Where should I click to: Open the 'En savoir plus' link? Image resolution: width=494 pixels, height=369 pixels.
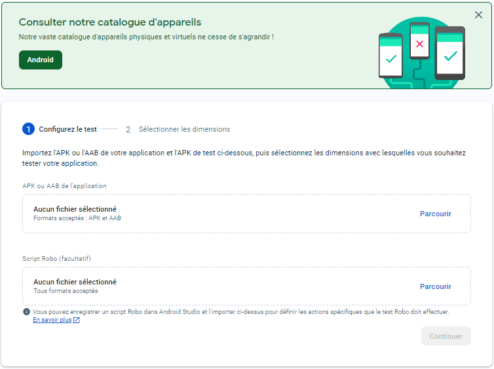[52, 320]
